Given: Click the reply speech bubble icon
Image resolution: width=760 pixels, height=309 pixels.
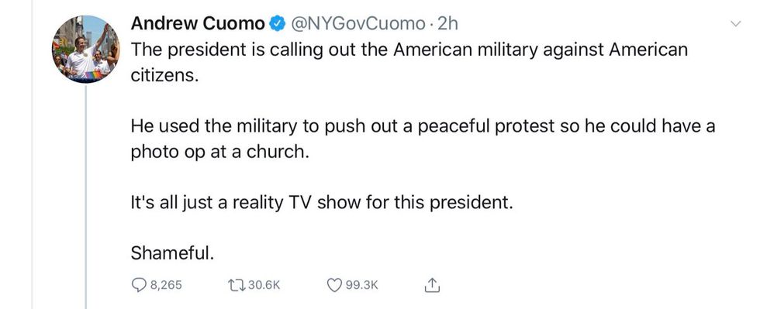Looking at the screenshot, I should 139,285.
